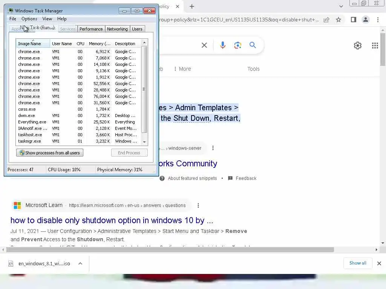Open Task Manager Help menu
The width and height of the screenshot is (386, 289).
coord(62,19)
